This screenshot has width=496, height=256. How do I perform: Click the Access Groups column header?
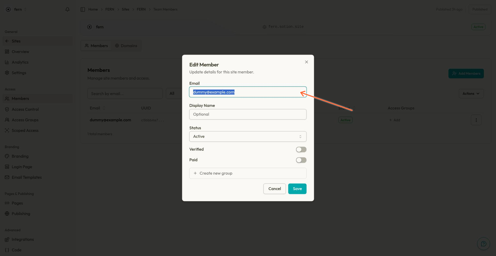click(401, 108)
